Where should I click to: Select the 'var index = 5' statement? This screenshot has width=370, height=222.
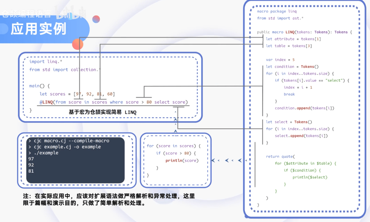point(280,60)
